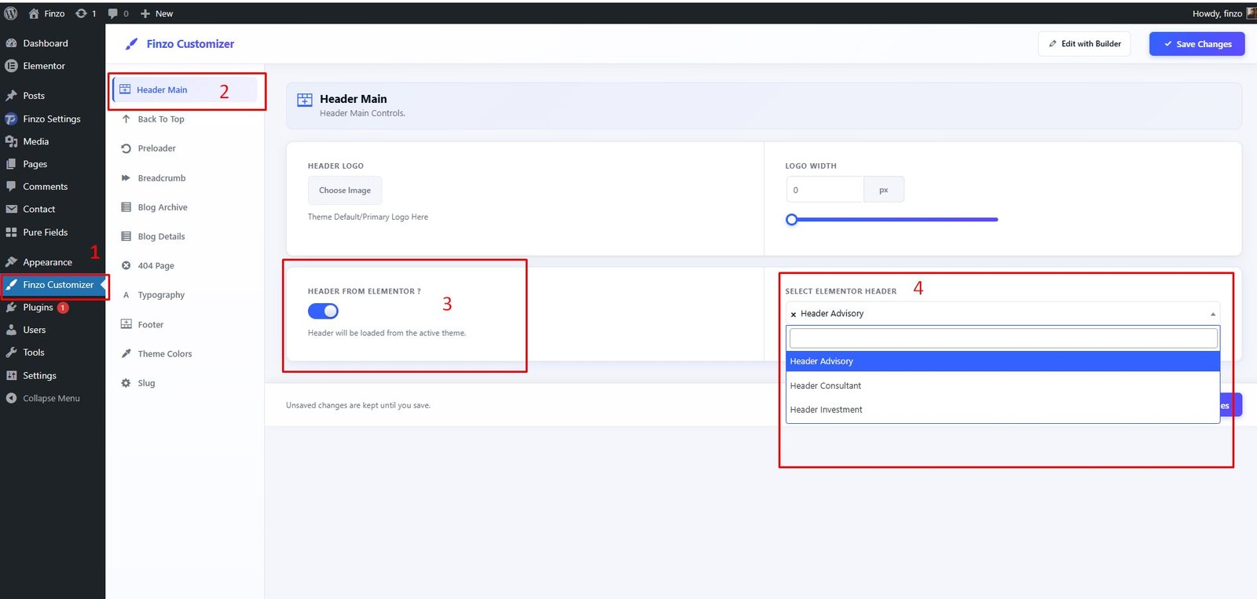Image resolution: width=1257 pixels, height=599 pixels.
Task: Open the updates icon in admin bar
Action: point(81,13)
